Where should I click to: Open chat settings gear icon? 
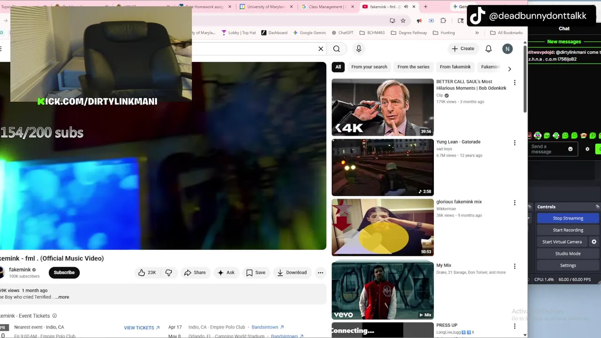[x=587, y=149]
